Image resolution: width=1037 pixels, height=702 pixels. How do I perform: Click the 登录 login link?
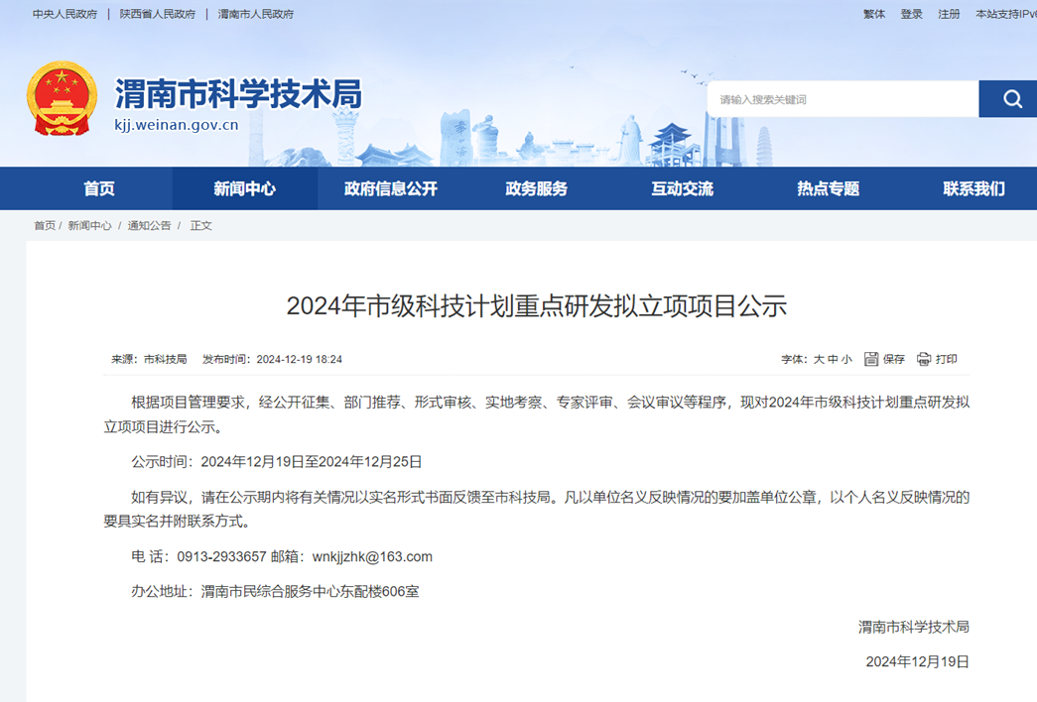click(911, 14)
